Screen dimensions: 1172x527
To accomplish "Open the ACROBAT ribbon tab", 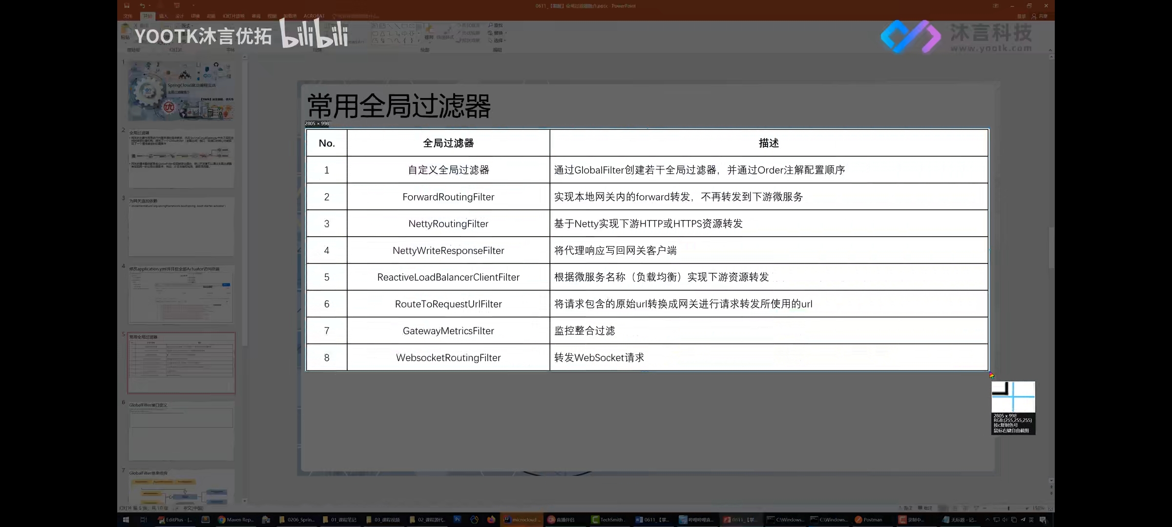I will pyautogui.click(x=314, y=16).
